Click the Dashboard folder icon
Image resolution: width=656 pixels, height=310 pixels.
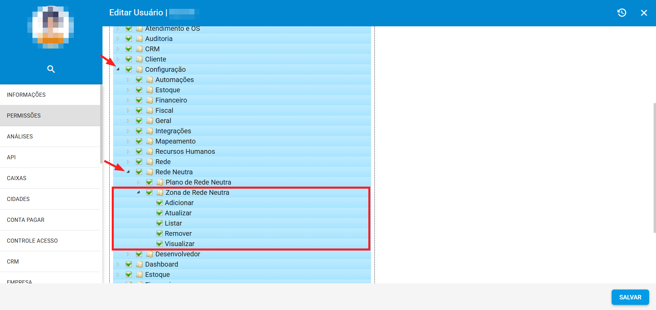coord(139,264)
